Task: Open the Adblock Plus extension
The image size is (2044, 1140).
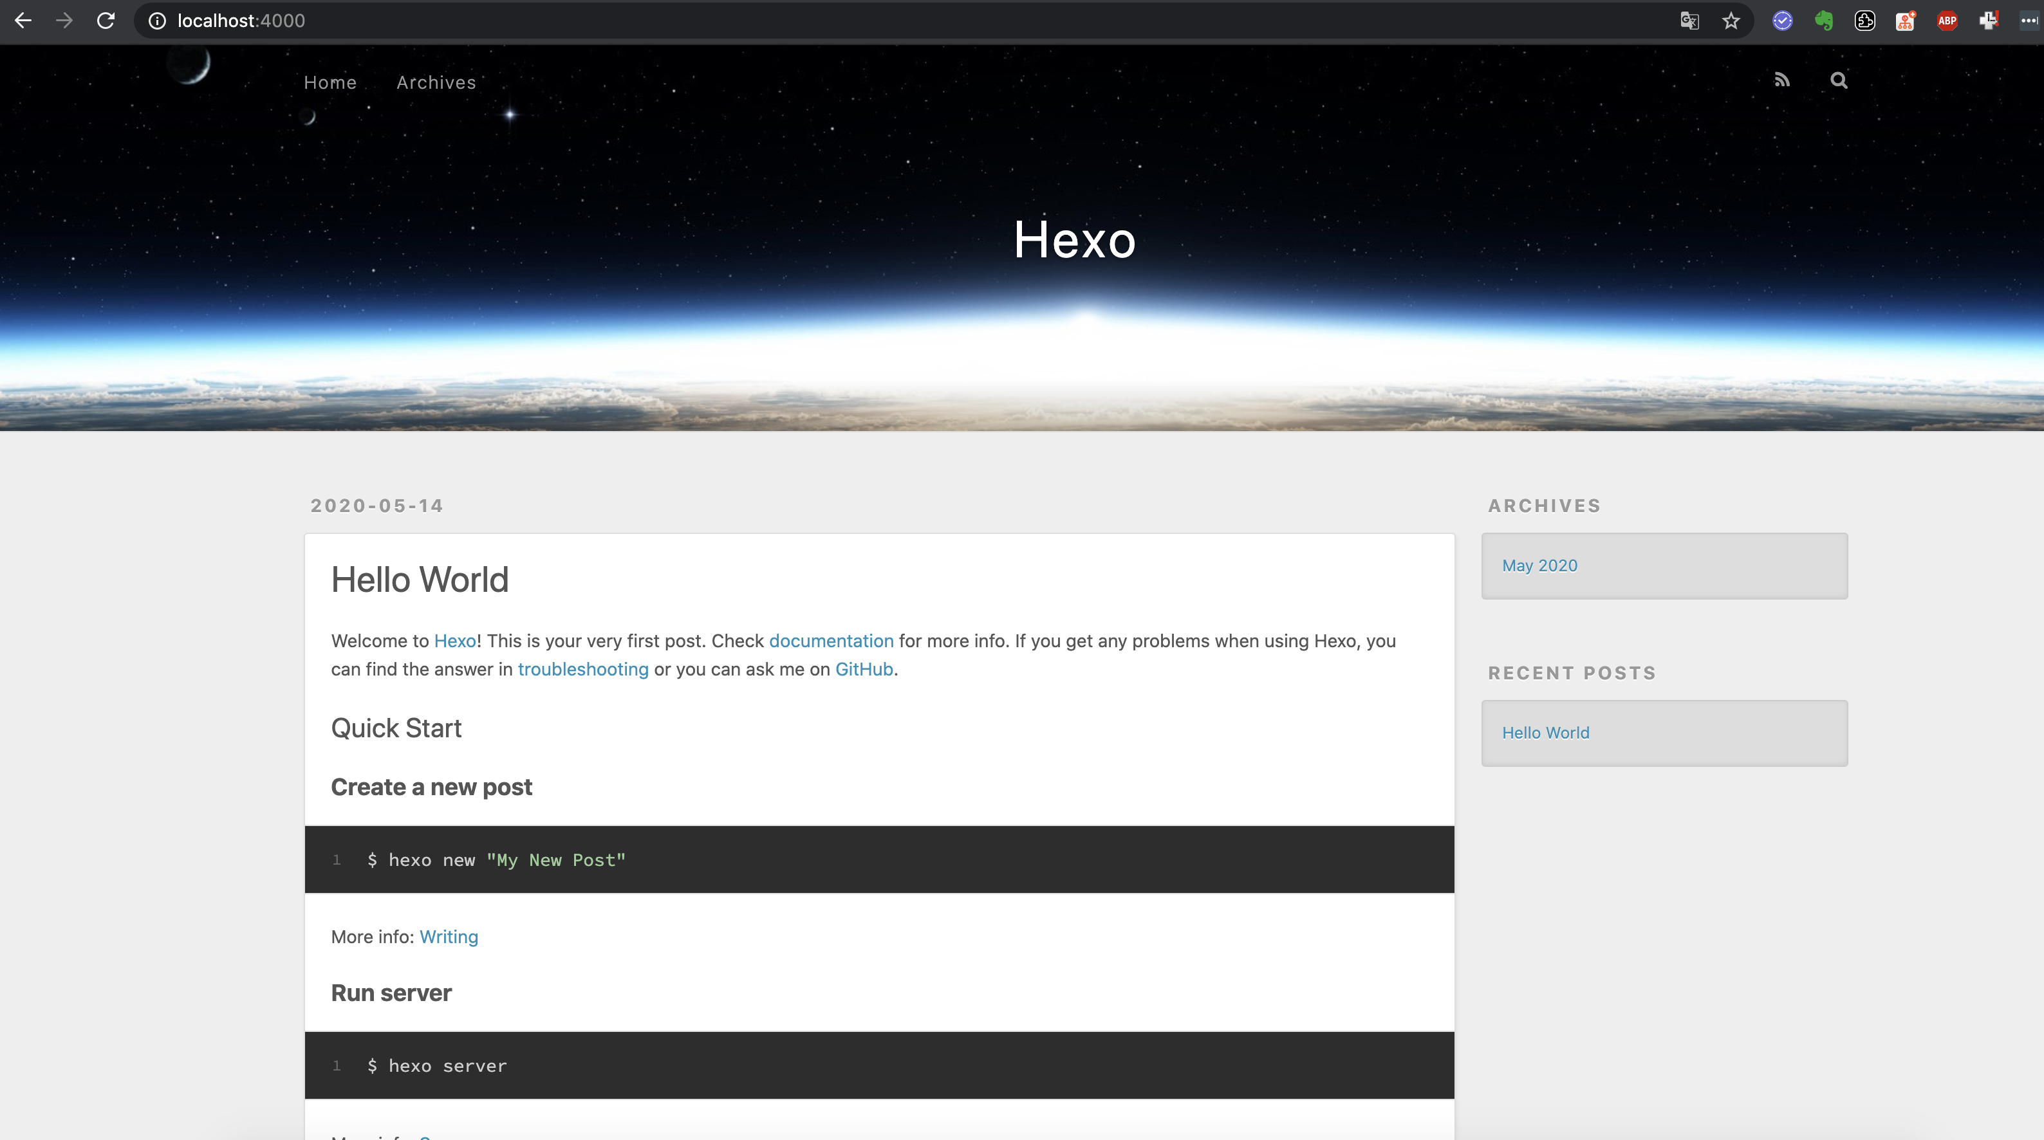Action: click(x=1946, y=21)
